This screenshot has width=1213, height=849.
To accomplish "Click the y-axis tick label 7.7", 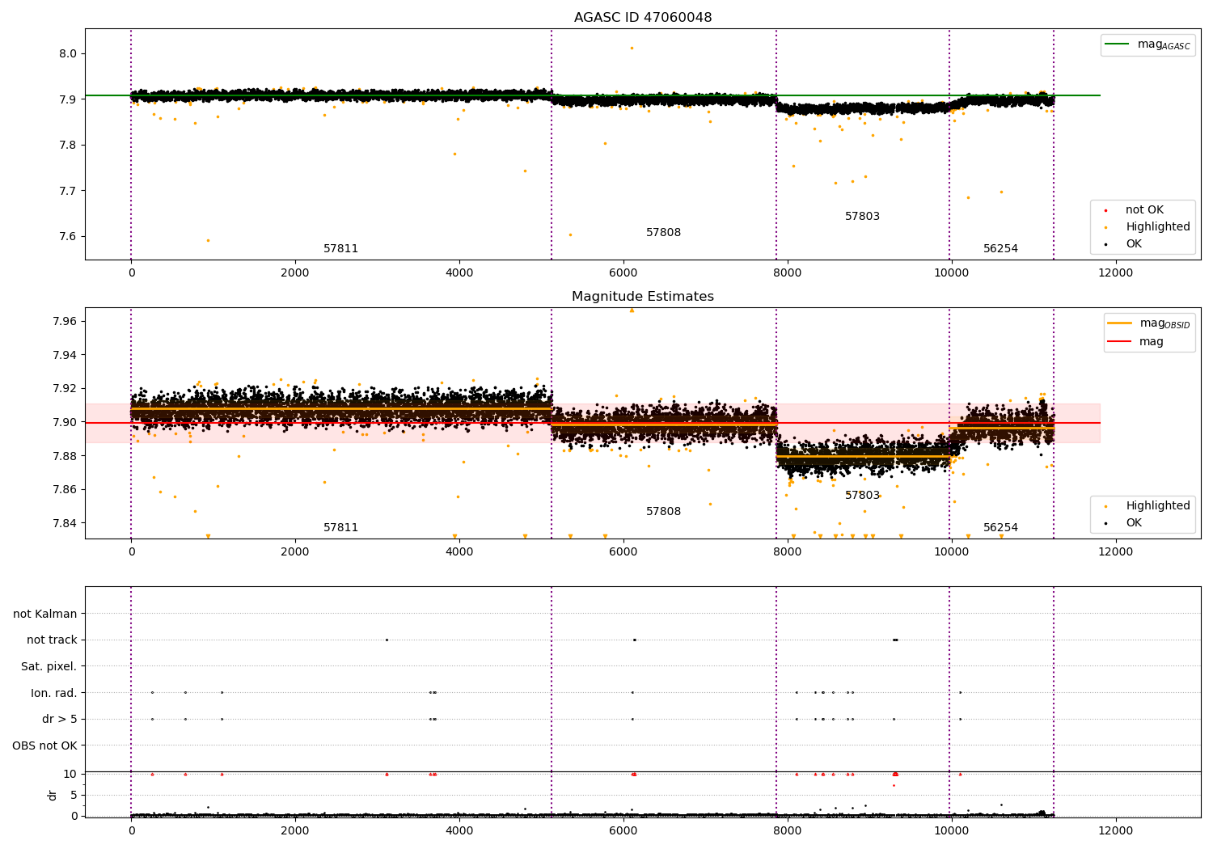I will (68, 192).
